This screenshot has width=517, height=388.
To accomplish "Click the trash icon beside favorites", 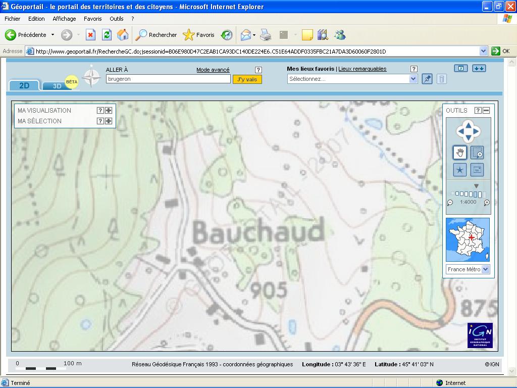I will (441, 79).
